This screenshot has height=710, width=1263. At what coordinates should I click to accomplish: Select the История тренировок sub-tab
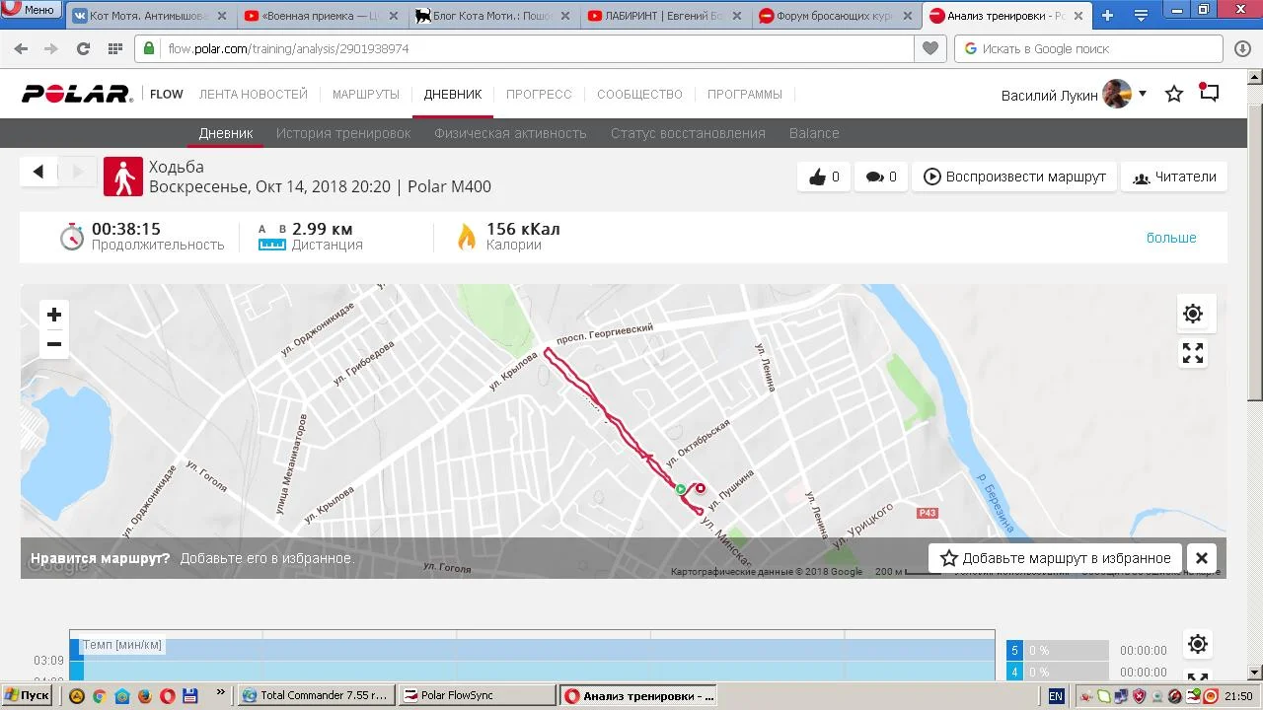click(343, 133)
